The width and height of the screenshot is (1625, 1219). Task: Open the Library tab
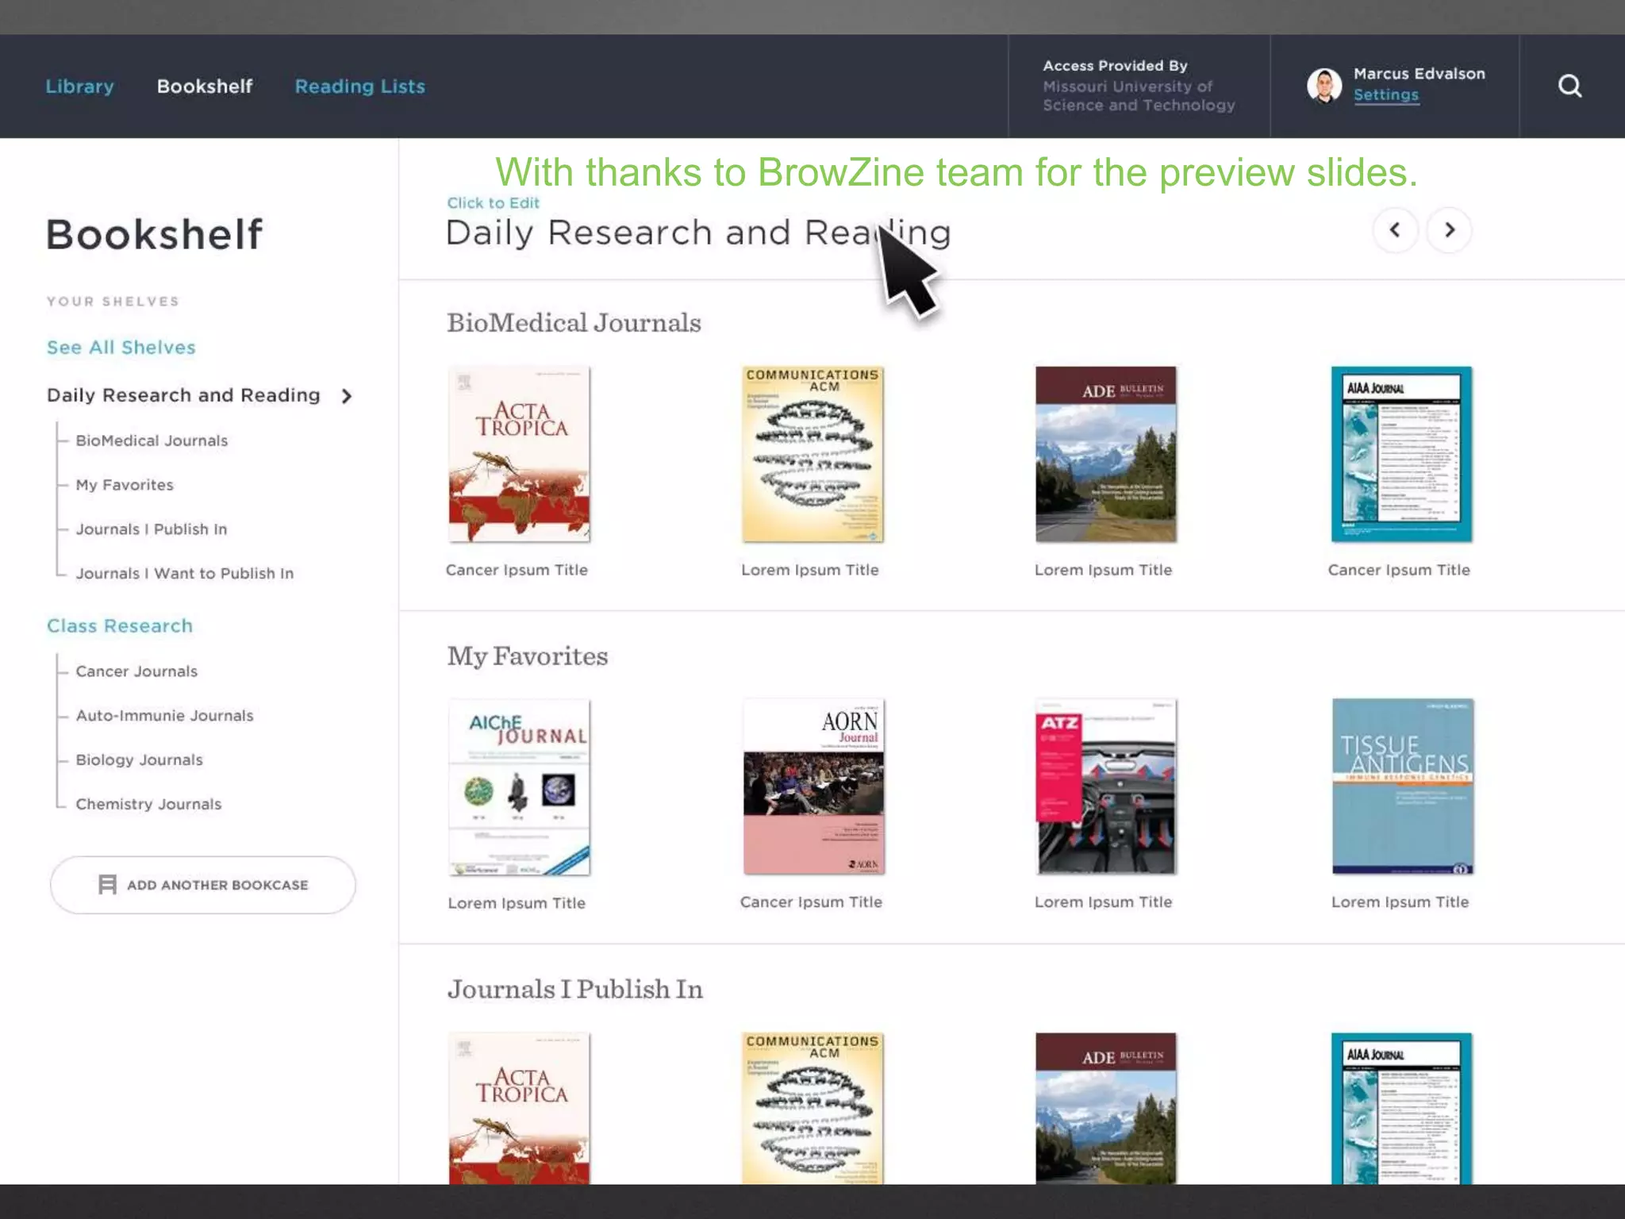[79, 87]
